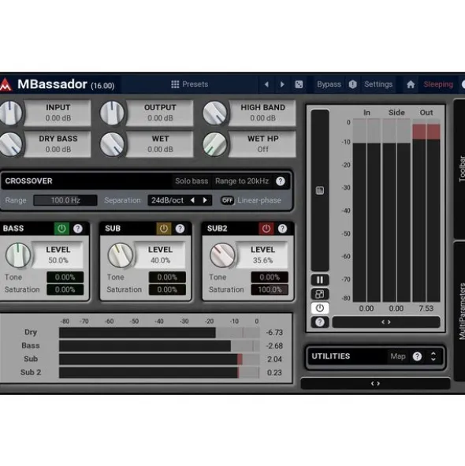
Task: Collapse the right panel bottom arrows
Action: point(375,383)
